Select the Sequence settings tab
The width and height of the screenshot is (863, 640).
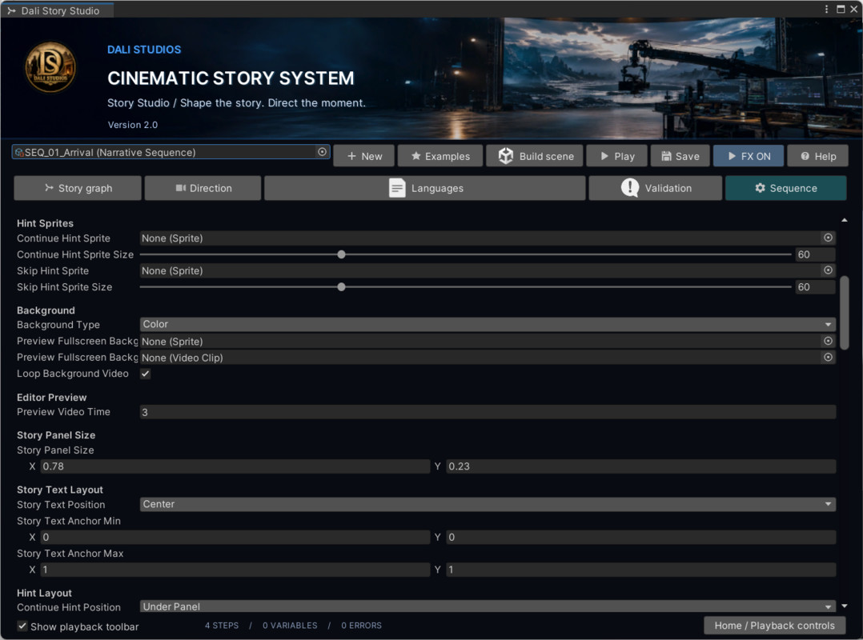tap(786, 188)
